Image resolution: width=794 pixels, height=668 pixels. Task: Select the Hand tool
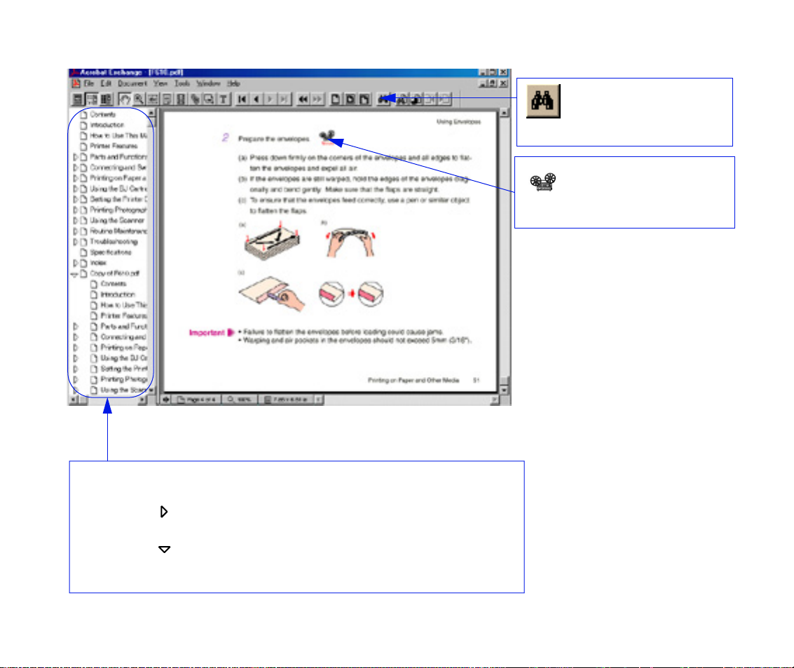point(125,100)
